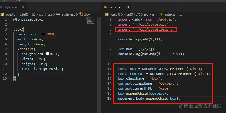The width and height of the screenshot is (226, 113).
Task: Open the #000 black color swatch
Action: [x=44, y=34]
